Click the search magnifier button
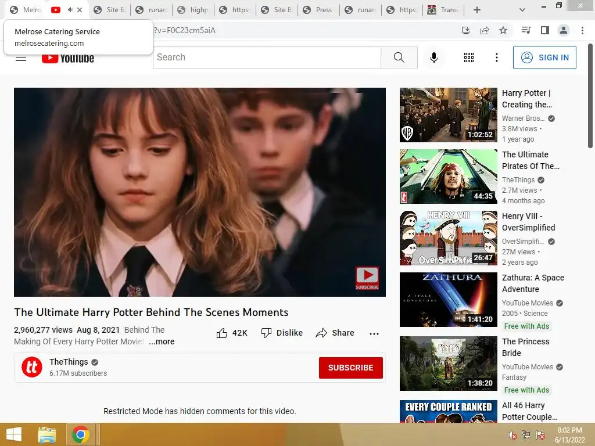The image size is (595, 446). [x=399, y=57]
